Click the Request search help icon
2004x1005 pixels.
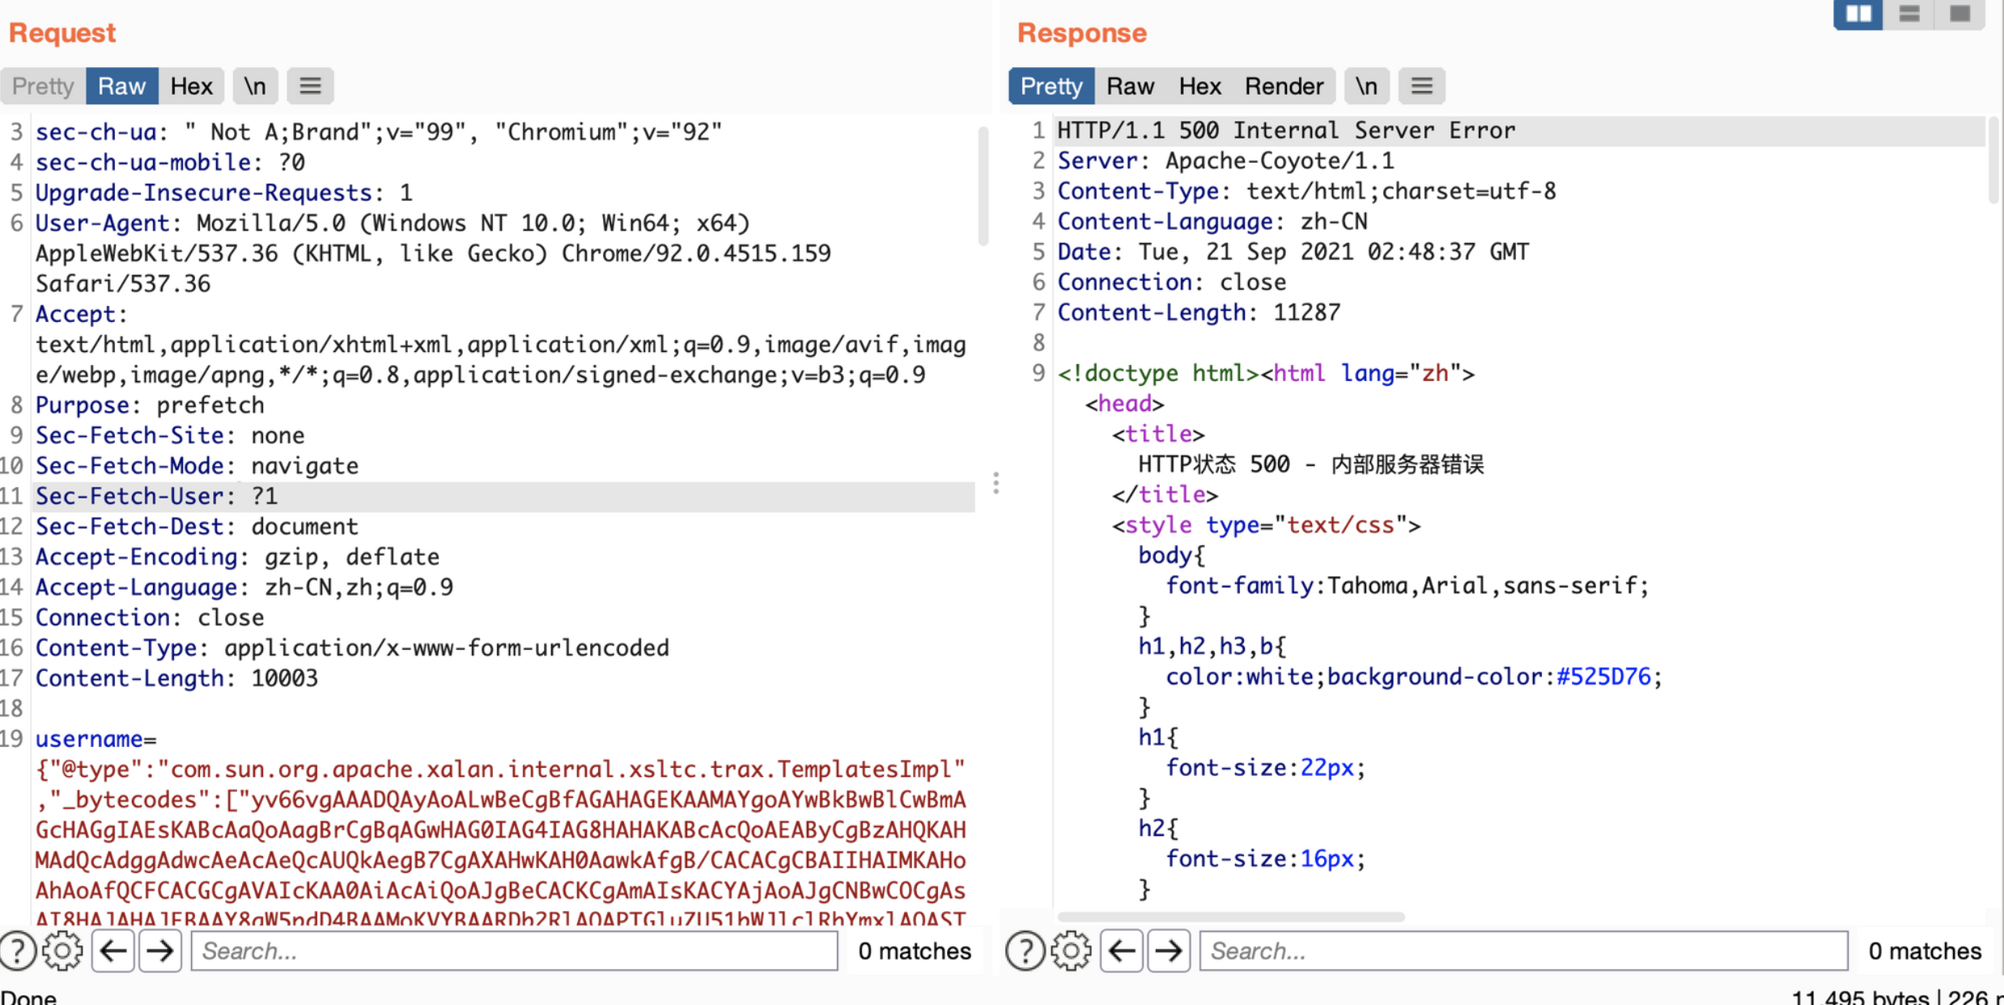click(x=18, y=951)
